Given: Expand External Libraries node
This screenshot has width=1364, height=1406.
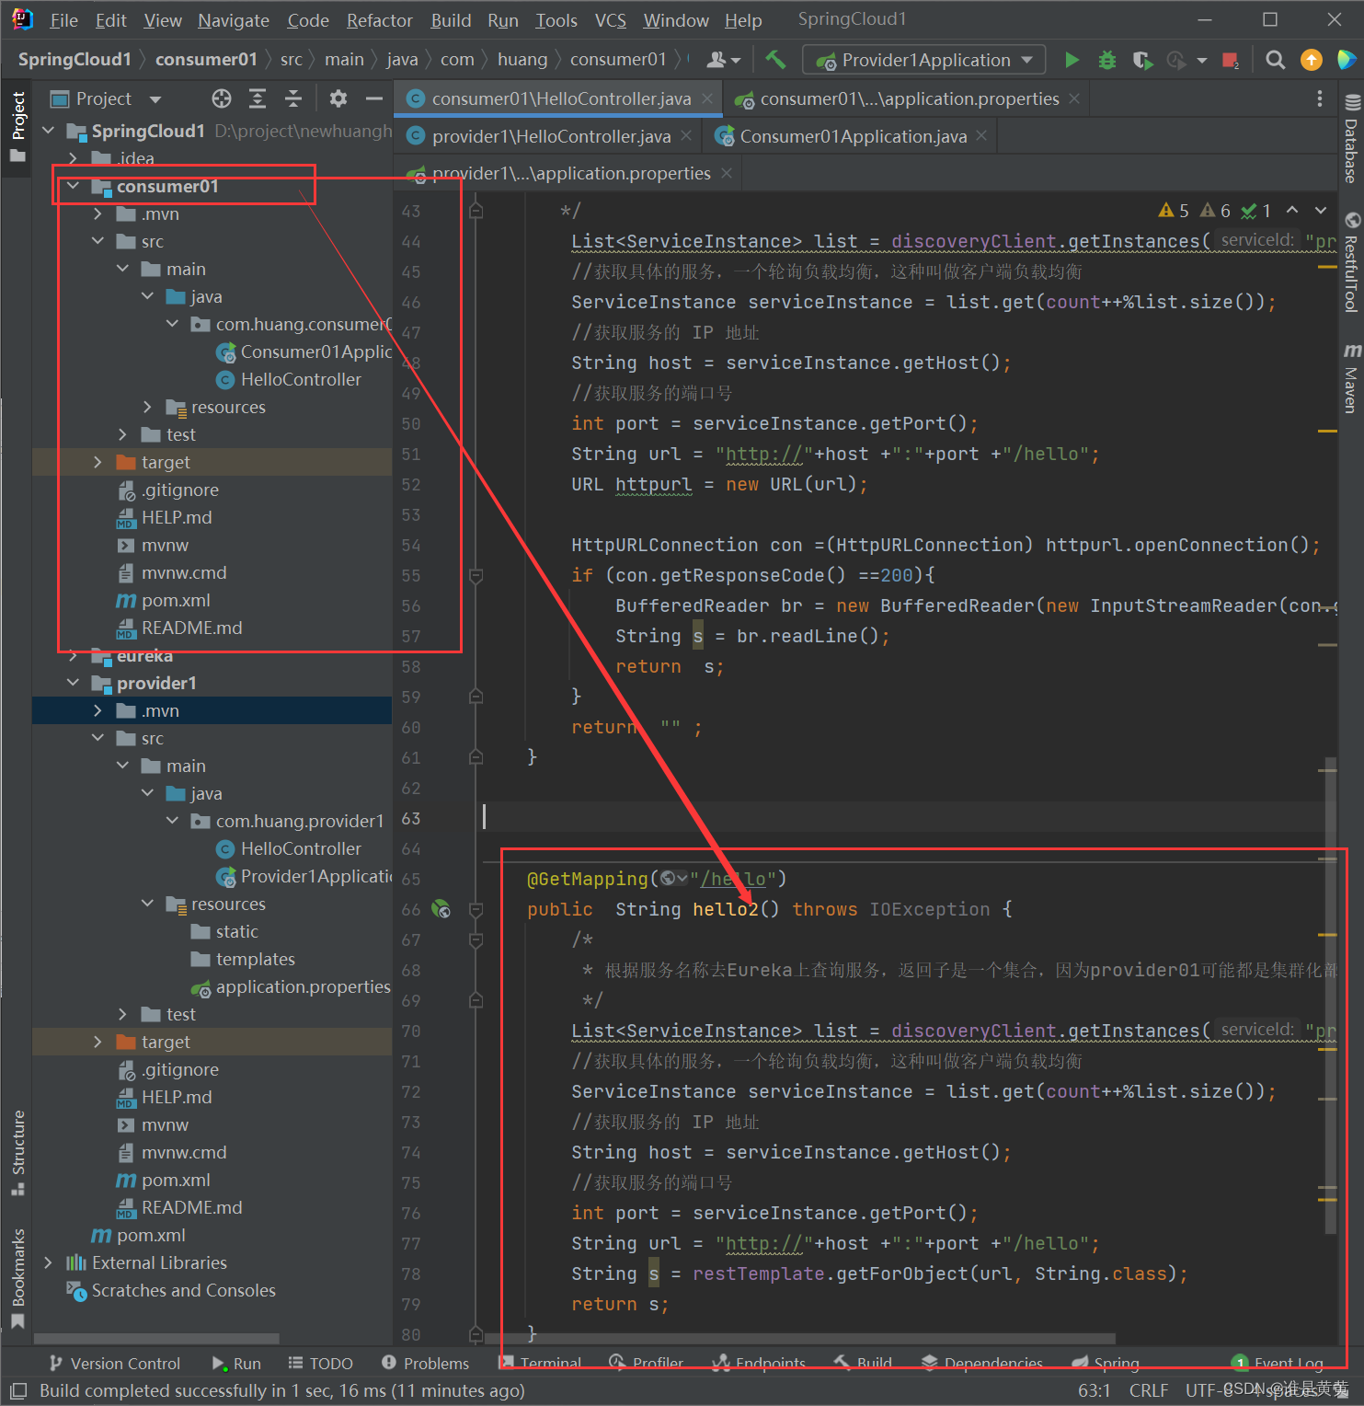Looking at the screenshot, I should (x=48, y=1262).
